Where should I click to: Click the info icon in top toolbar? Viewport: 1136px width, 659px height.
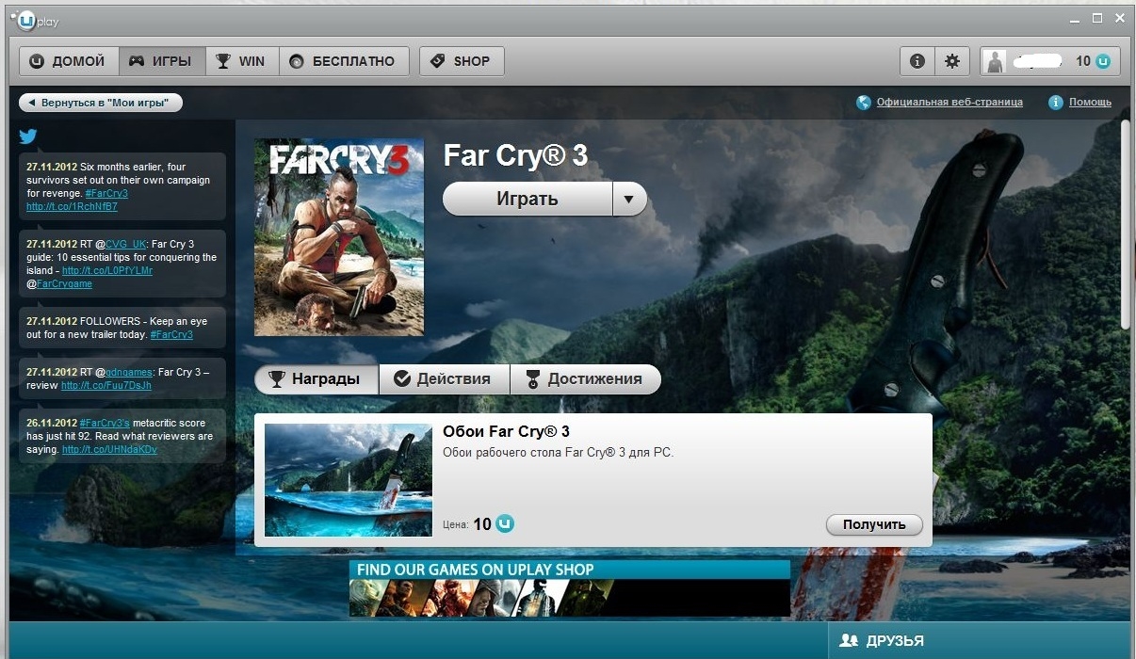click(917, 61)
